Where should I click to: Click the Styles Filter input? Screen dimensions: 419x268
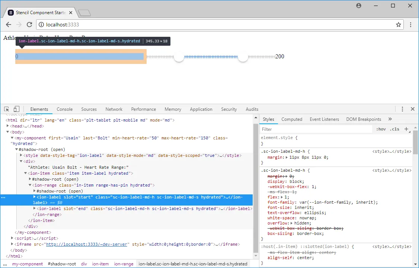(x=316, y=129)
